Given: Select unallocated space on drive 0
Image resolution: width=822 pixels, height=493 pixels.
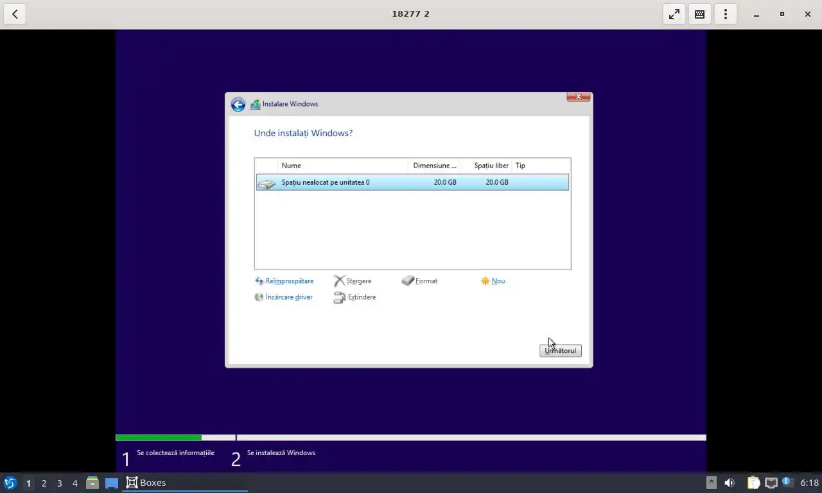Looking at the screenshot, I should pos(412,182).
